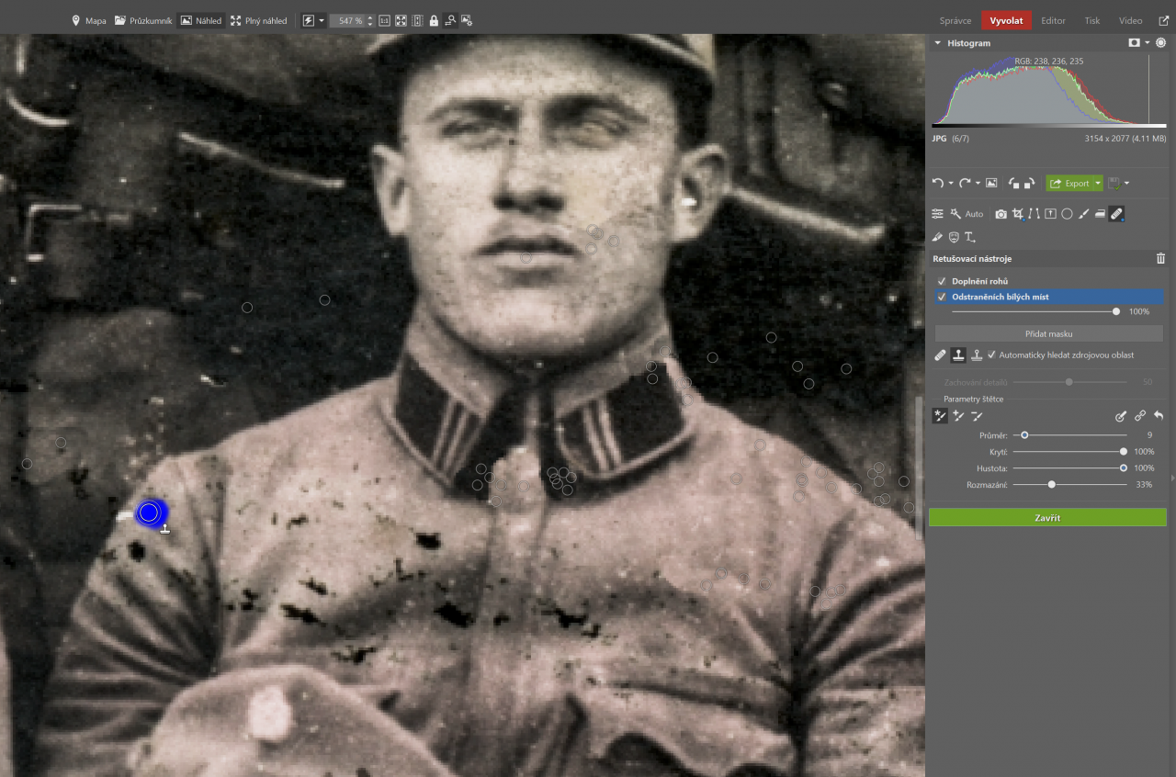Open the Export options dropdown arrow
Screen dimensions: 1176x777
[x=1097, y=184]
